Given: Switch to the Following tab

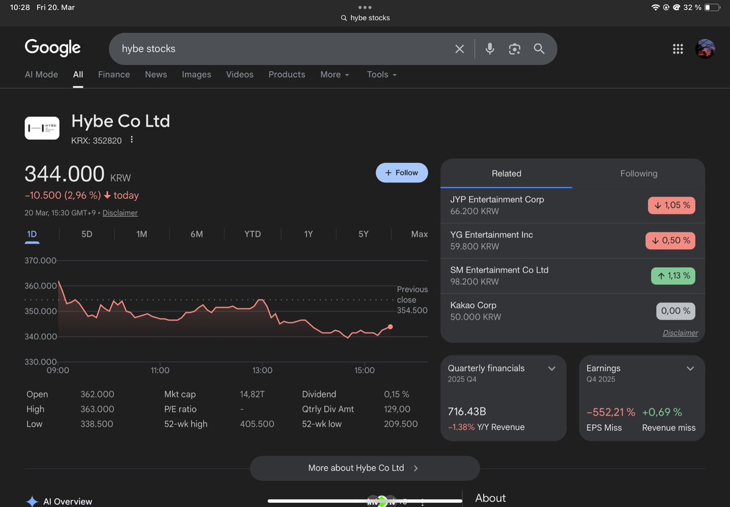Looking at the screenshot, I should pyautogui.click(x=639, y=173).
